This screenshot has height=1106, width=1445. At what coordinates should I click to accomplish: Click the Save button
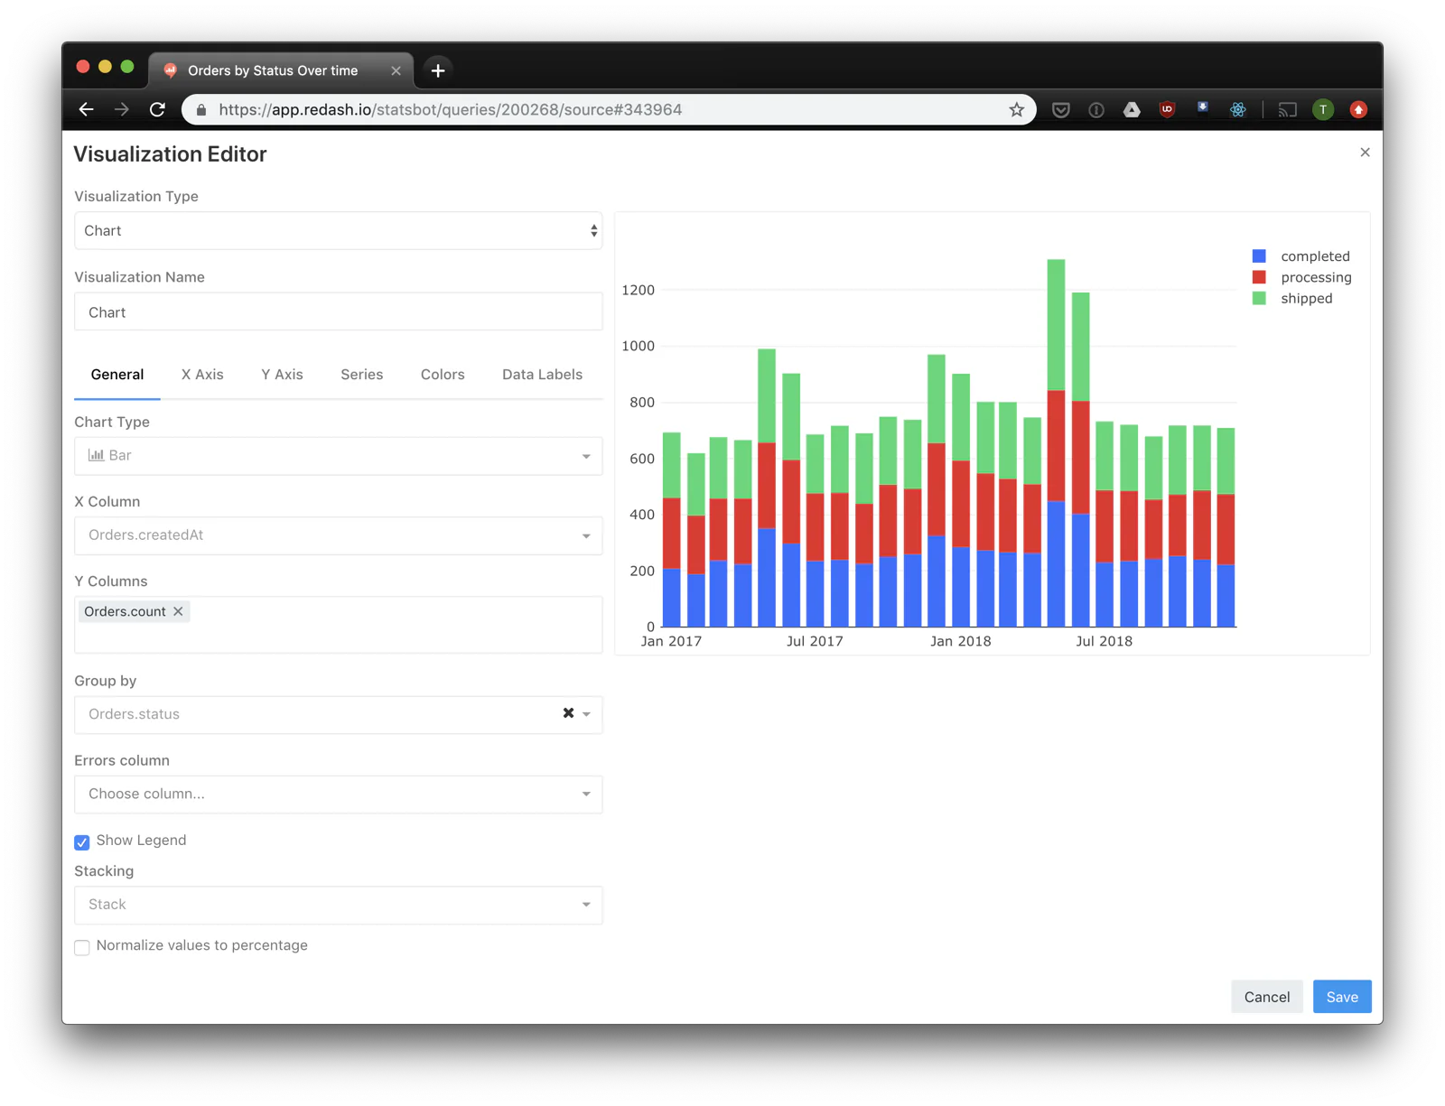tap(1341, 996)
